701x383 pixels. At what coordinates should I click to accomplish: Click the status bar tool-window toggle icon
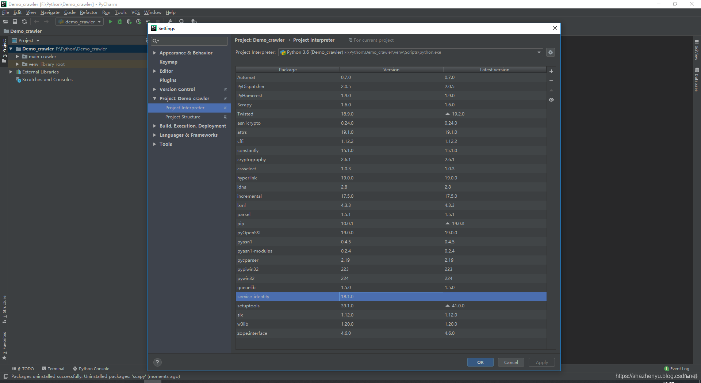6,376
